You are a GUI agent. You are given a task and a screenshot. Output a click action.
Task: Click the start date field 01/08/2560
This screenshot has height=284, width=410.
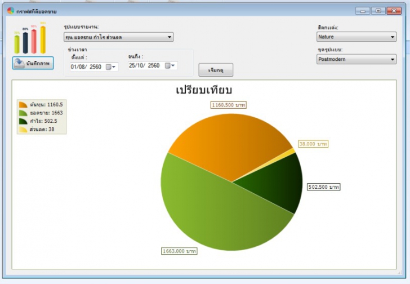click(94, 67)
